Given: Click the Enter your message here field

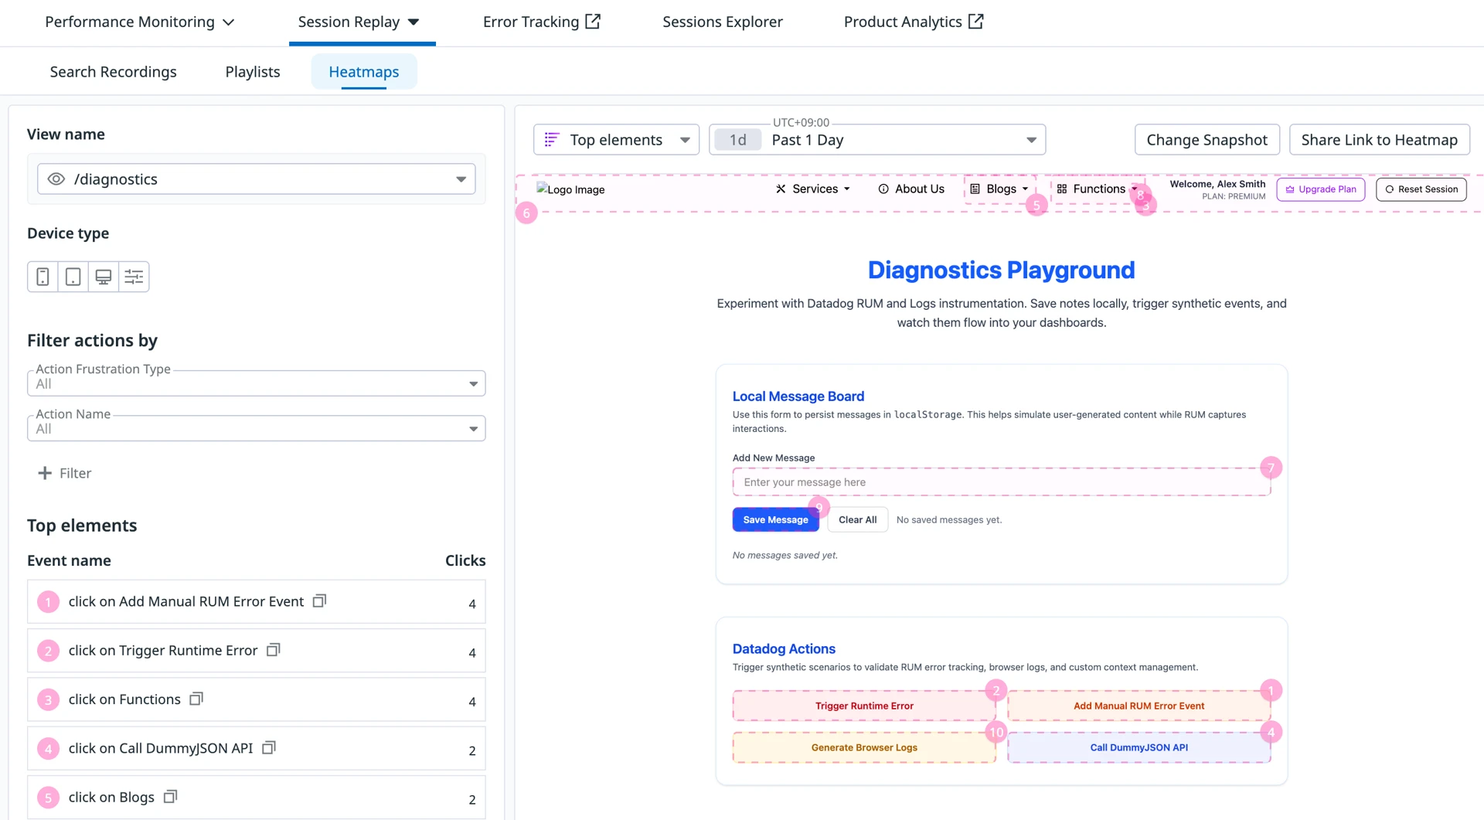Looking at the screenshot, I should [1000, 482].
